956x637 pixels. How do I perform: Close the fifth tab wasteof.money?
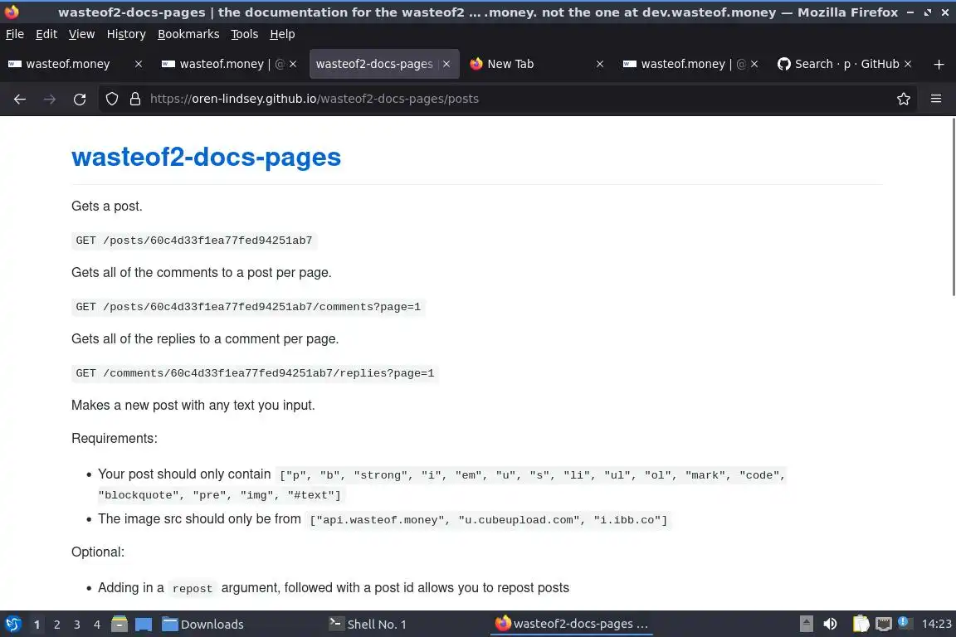coord(754,64)
